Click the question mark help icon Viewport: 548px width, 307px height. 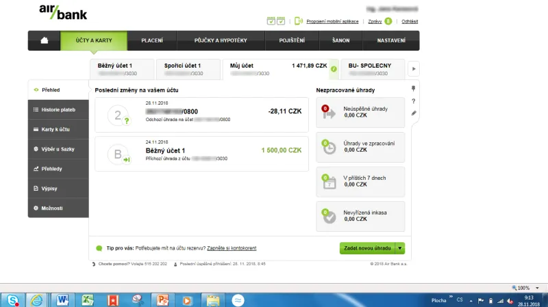click(x=414, y=101)
